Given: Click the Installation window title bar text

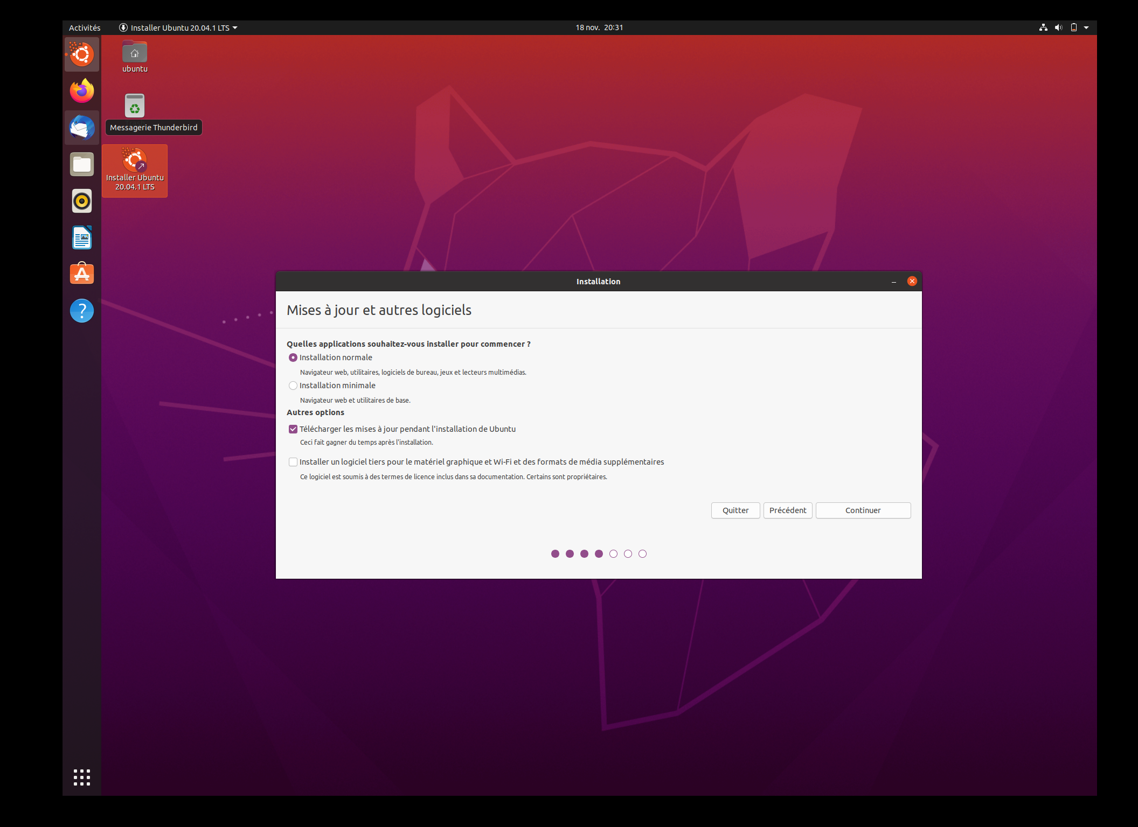Looking at the screenshot, I should tap(598, 282).
